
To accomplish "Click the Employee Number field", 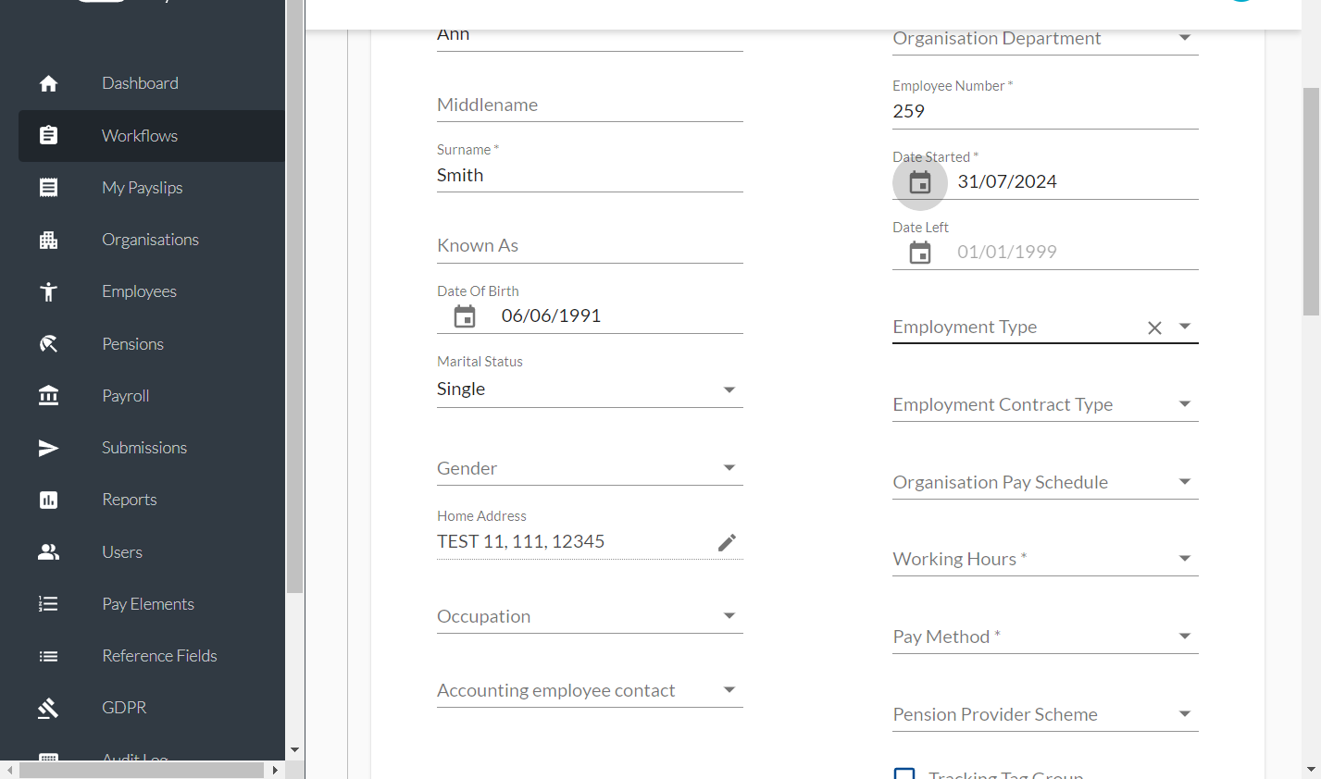I will [x=1045, y=111].
